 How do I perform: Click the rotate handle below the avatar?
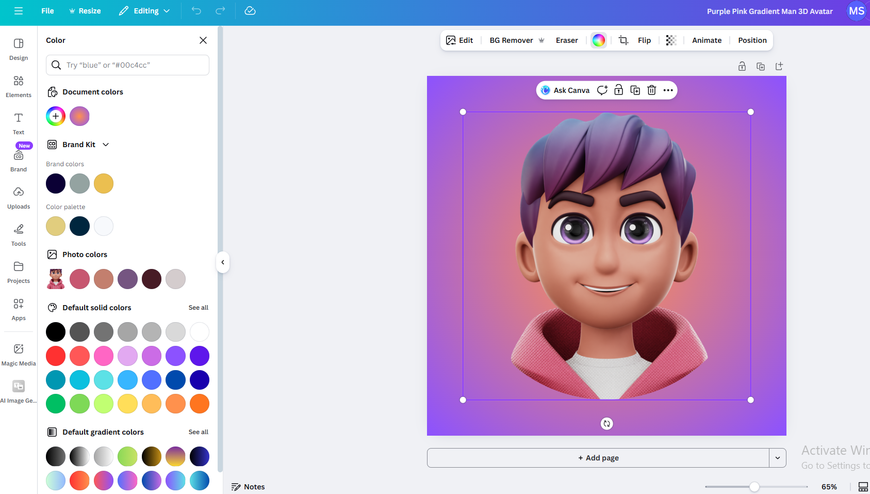607,424
